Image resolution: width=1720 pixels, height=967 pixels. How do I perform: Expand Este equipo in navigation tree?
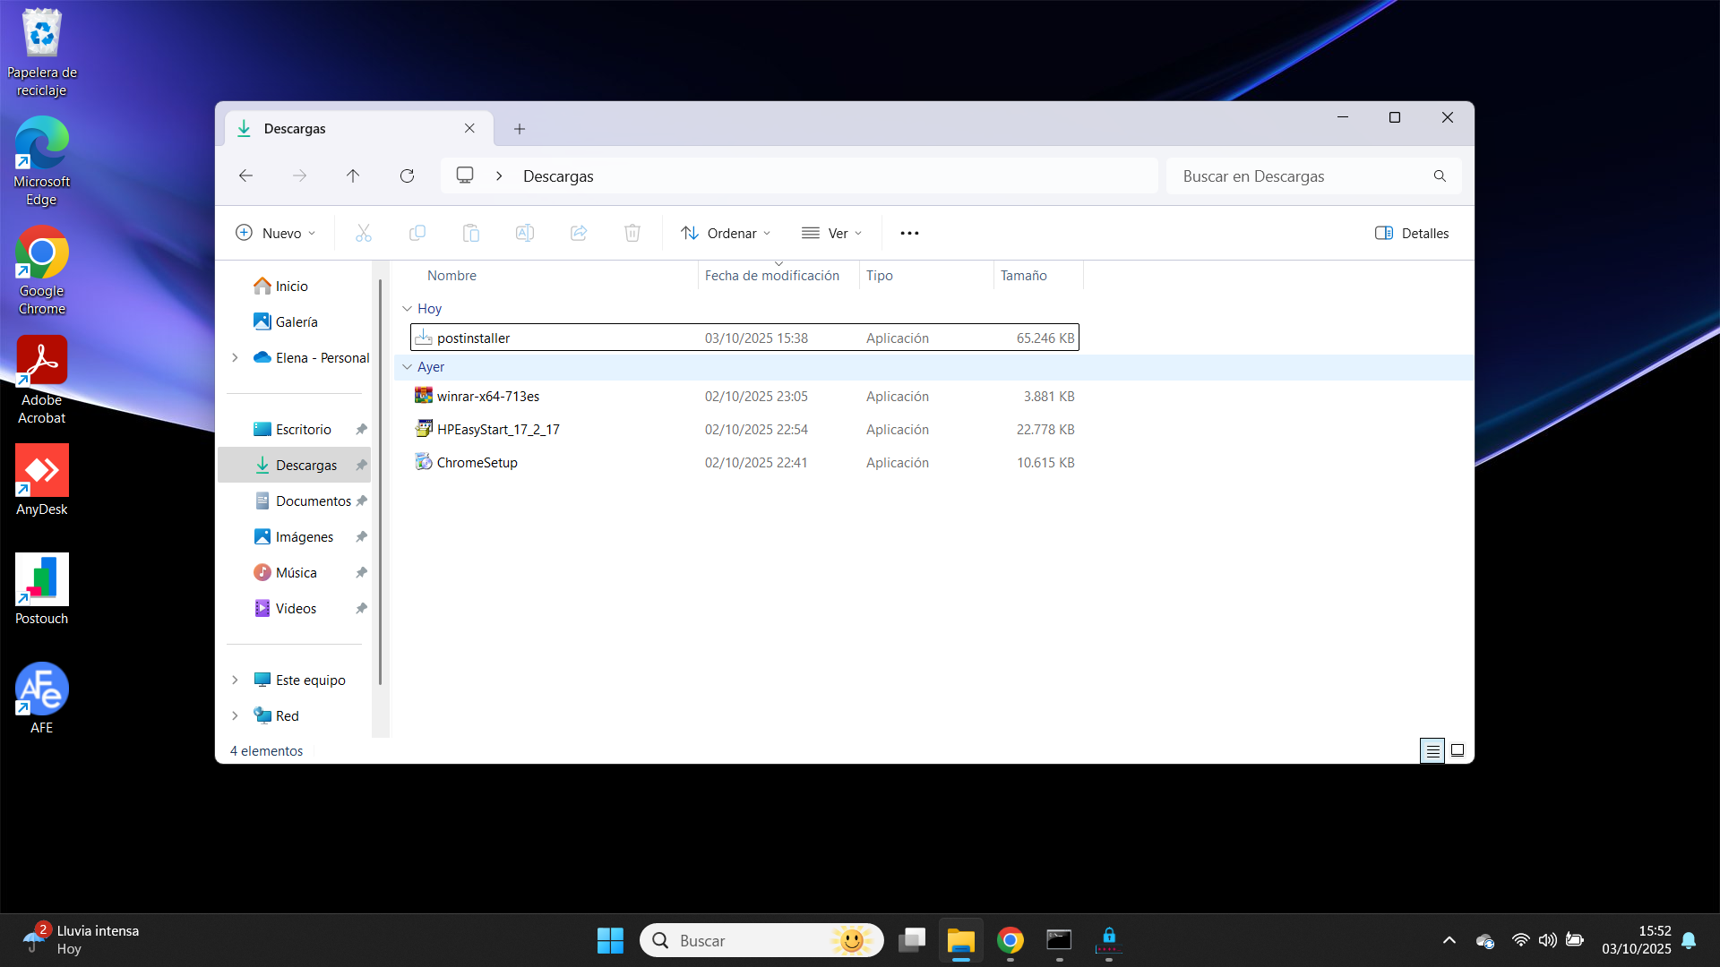point(235,680)
